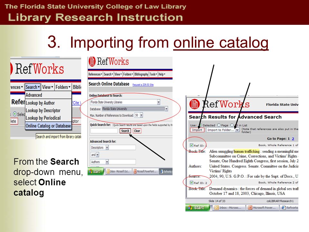This screenshot has width=309, height=232.
Task: Click start button below Search Online Database page
Action: 96,171
